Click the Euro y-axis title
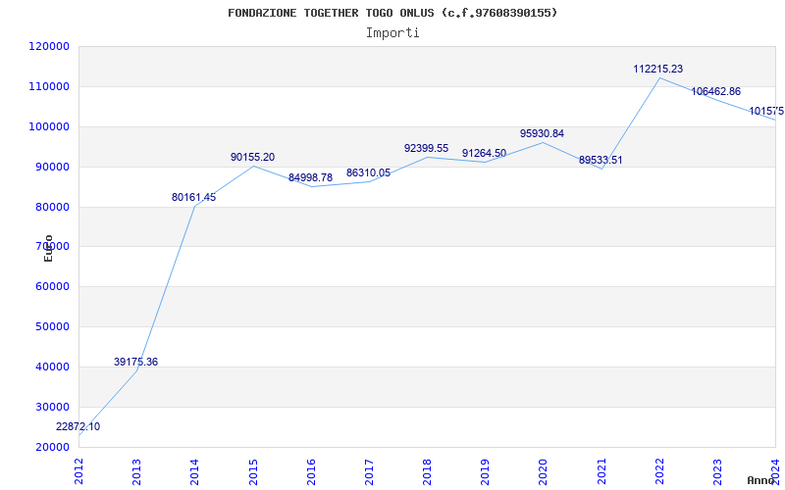This screenshot has height=490, width=785. [48, 248]
